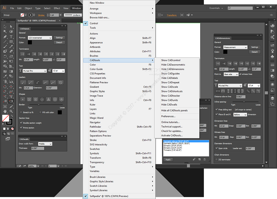Open the Object menu
This screenshot has width=277, height=199.
tap(28, 8)
